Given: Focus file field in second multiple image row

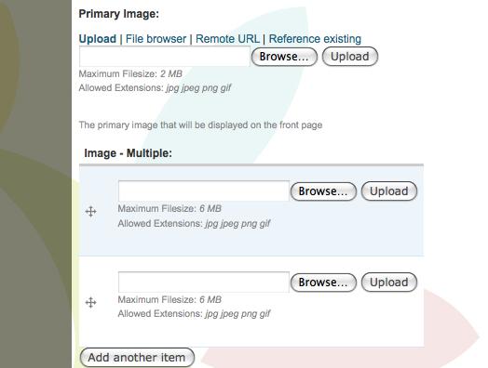Looking at the screenshot, I should [x=204, y=282].
